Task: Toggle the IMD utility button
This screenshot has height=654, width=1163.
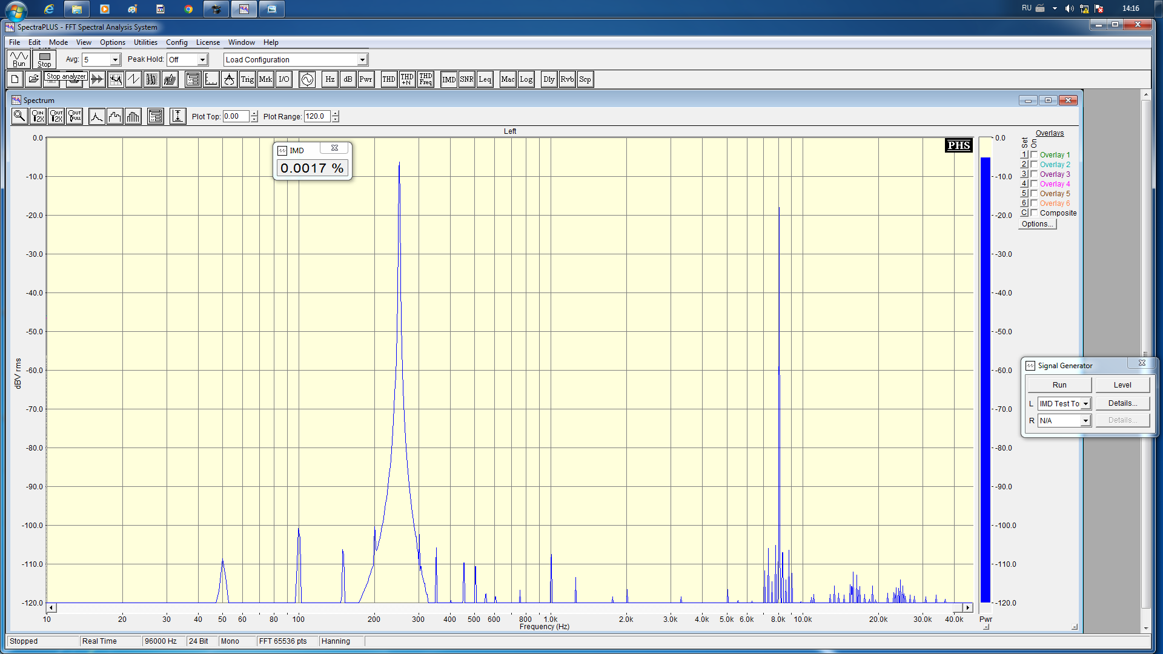Action: [449, 79]
